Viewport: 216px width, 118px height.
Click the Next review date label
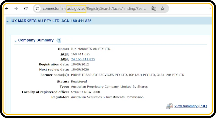[x=54, y=69]
